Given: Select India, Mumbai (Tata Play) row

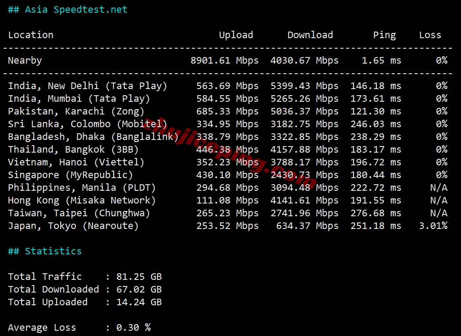Looking at the screenshot, I should (227, 98).
